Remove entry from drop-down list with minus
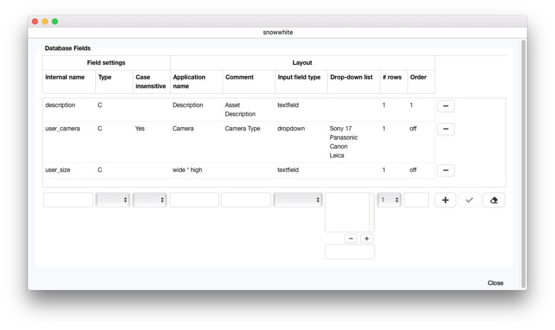This screenshot has width=555, height=330. [351, 239]
